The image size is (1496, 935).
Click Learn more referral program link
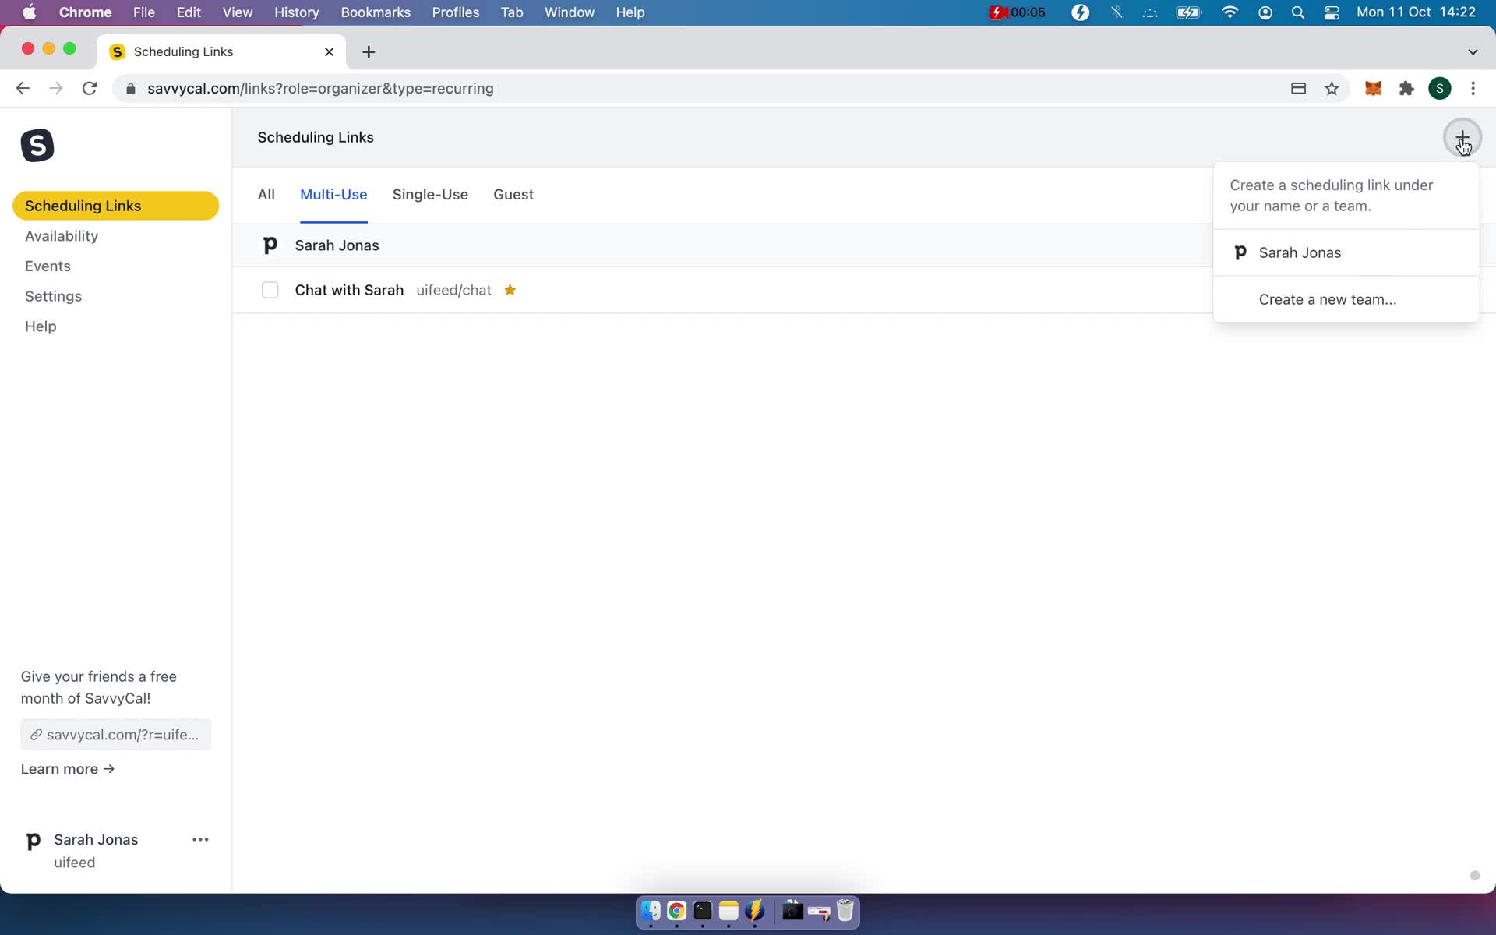(67, 768)
